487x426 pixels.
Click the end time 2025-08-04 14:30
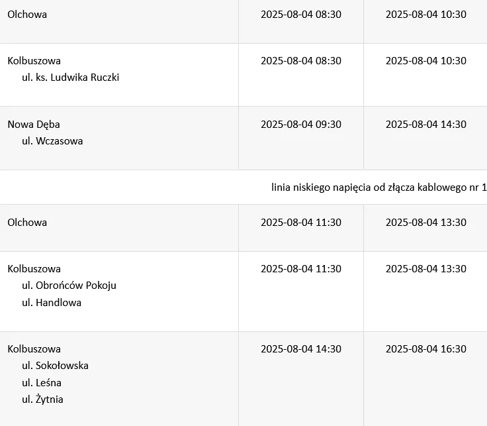click(x=426, y=125)
